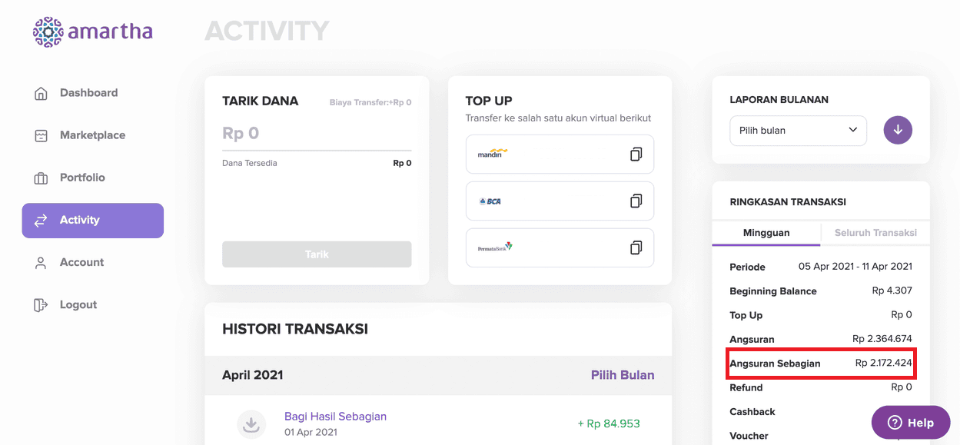
Task: Switch to the Seluruh Transaksi tab
Action: pos(875,233)
